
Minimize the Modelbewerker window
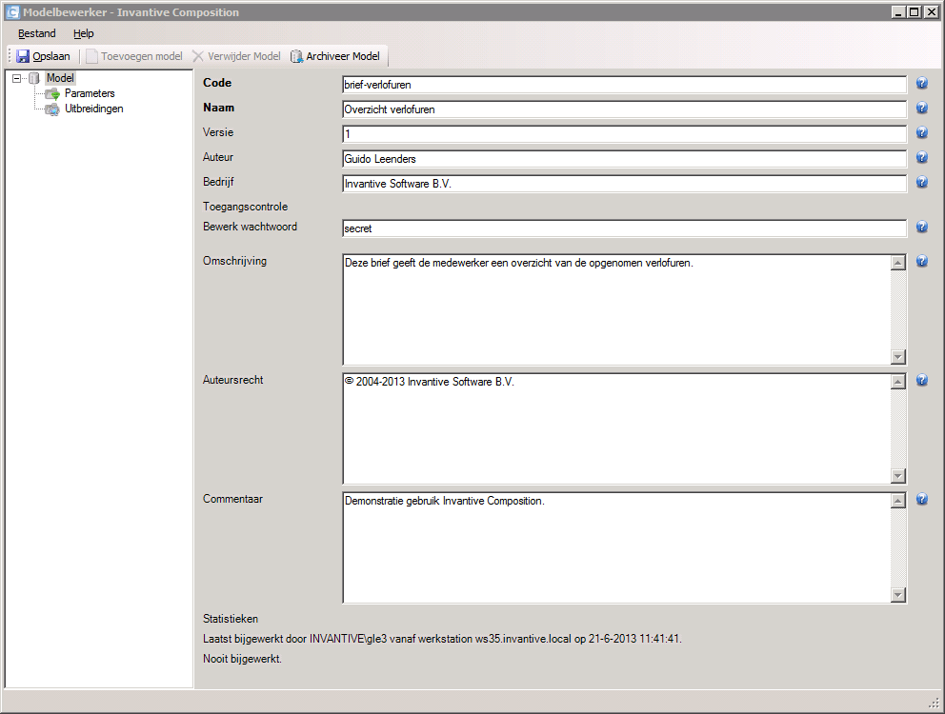point(898,12)
